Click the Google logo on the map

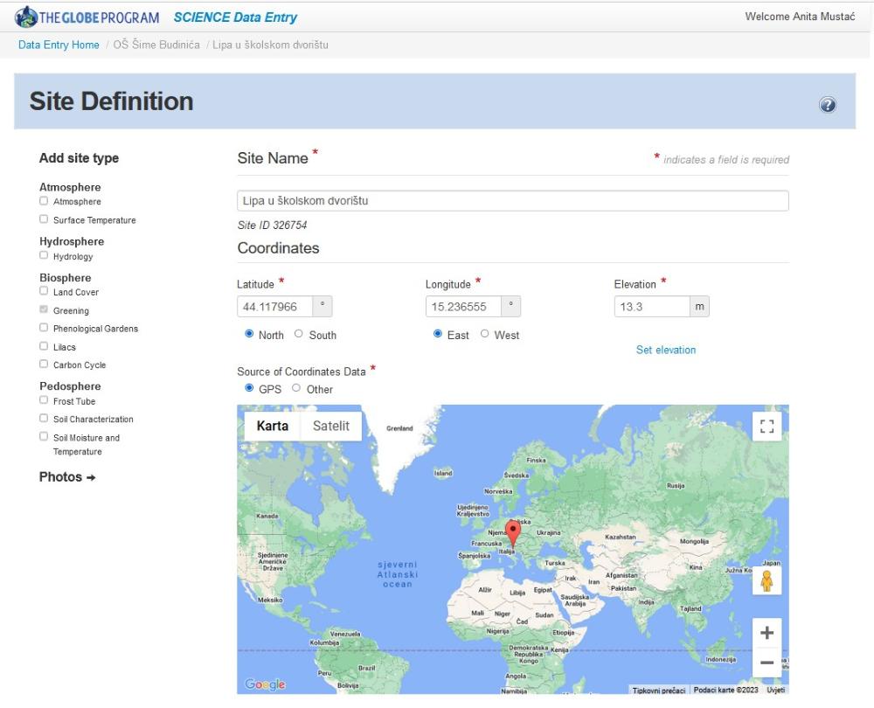tap(265, 684)
